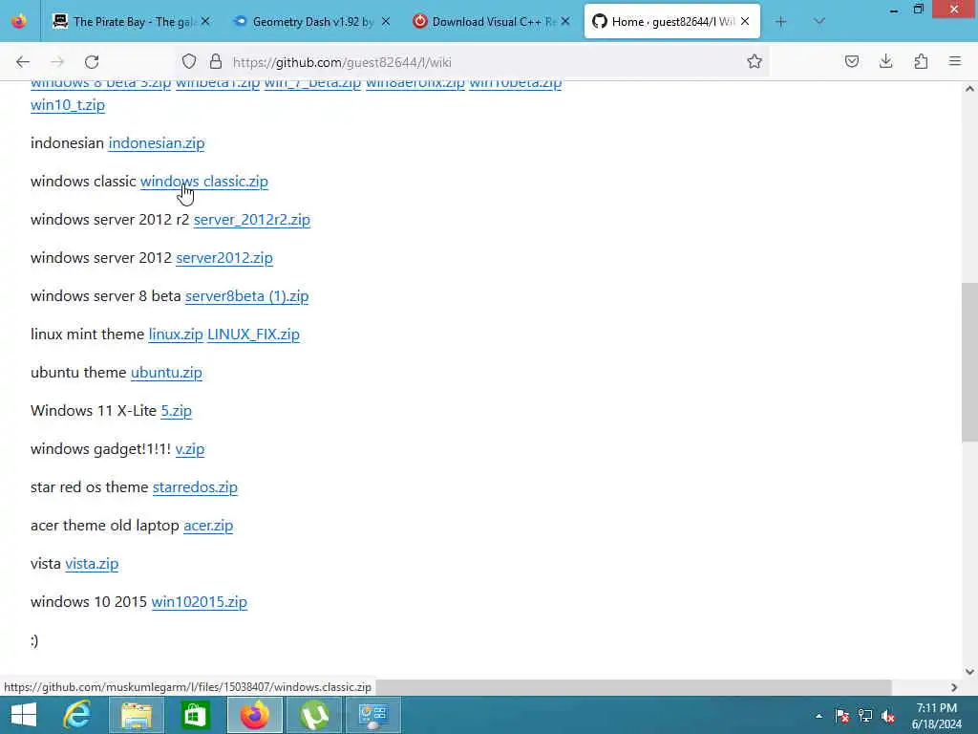978x734 pixels.
Task: Open the Firefox hamburger menu
Action: (x=955, y=62)
